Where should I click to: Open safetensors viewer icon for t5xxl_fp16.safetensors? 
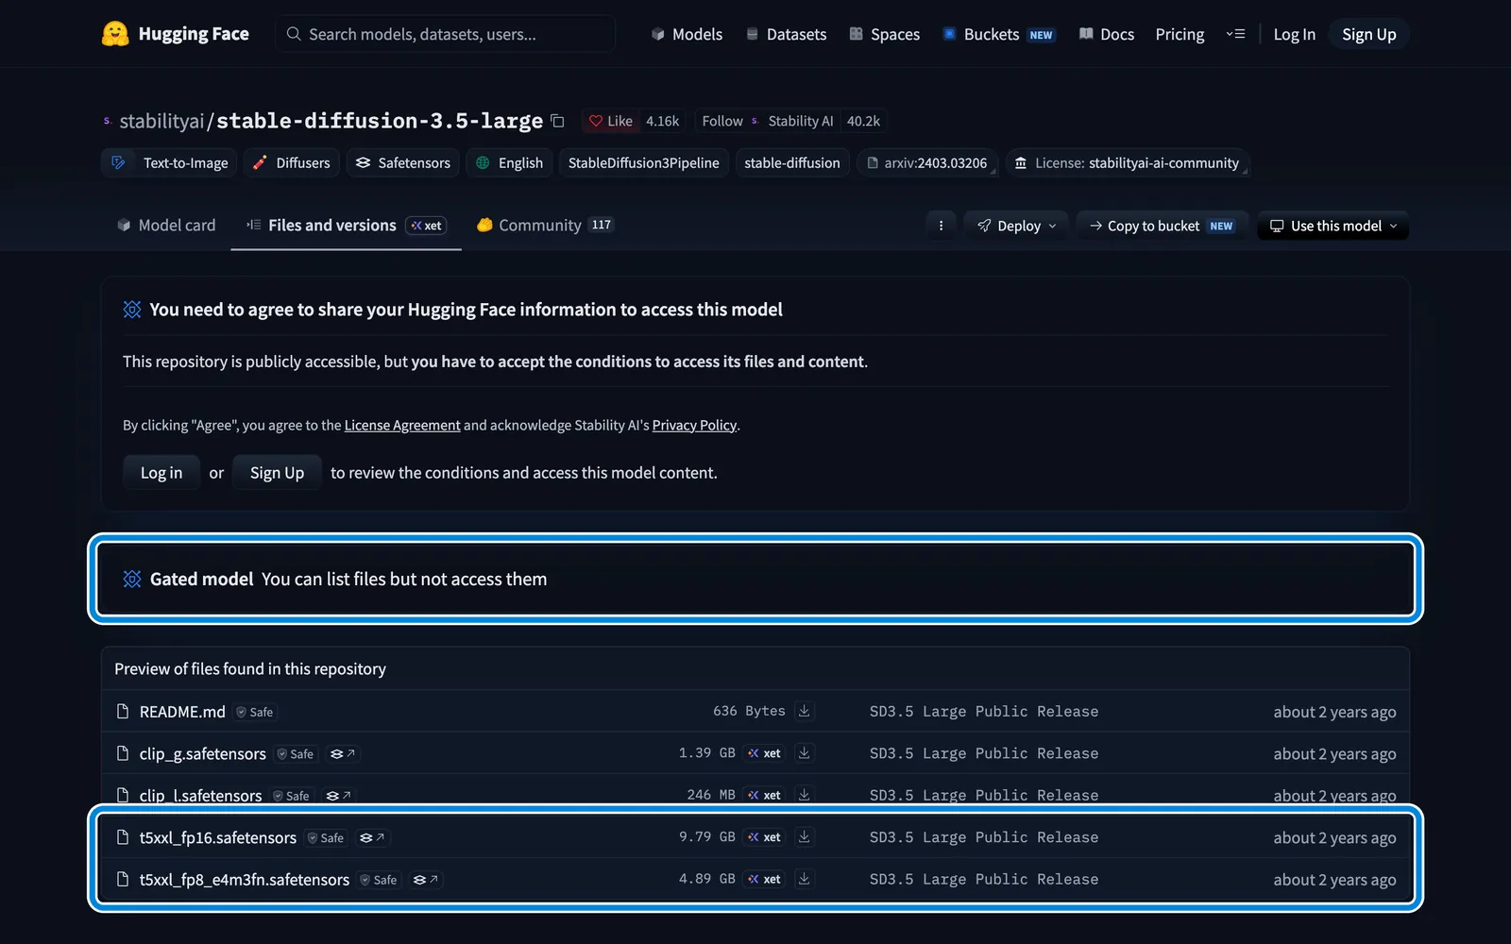click(371, 838)
